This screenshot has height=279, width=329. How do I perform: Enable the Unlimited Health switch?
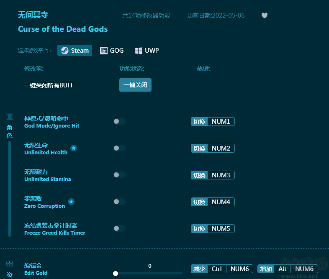coord(119,148)
